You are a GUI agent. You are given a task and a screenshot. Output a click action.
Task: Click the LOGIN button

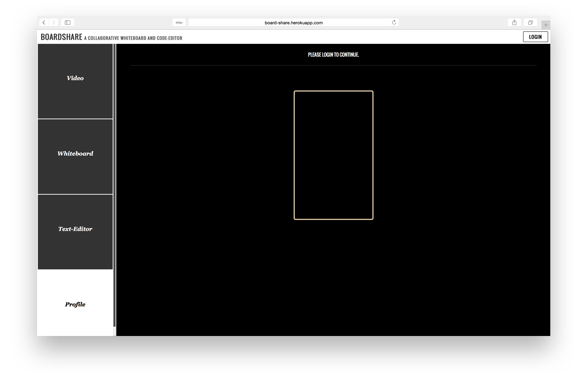tap(535, 37)
